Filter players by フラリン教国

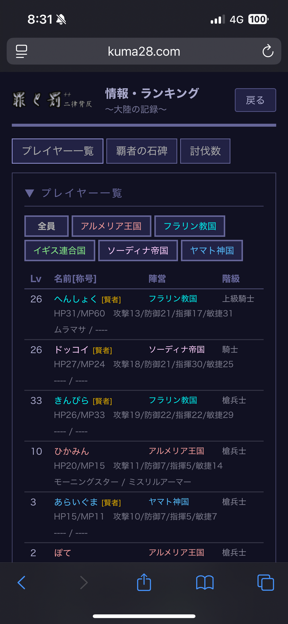190,226
